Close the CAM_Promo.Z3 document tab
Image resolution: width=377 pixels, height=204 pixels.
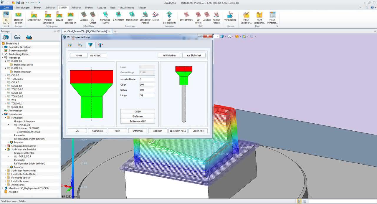point(109,31)
